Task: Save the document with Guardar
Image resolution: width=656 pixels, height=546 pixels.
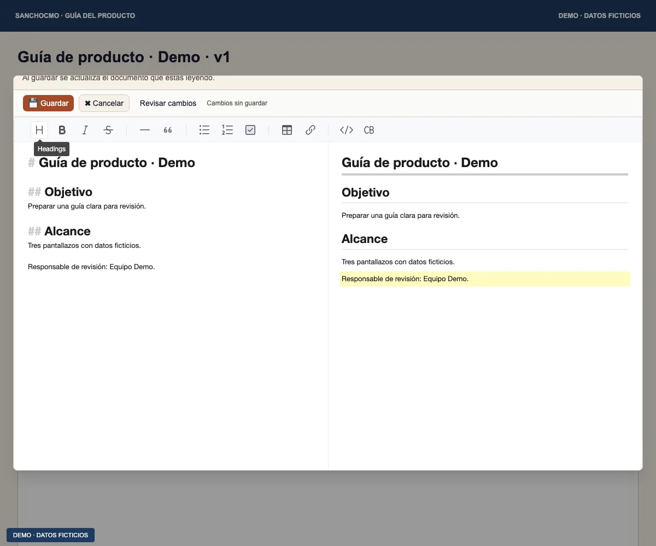Action: (x=48, y=103)
